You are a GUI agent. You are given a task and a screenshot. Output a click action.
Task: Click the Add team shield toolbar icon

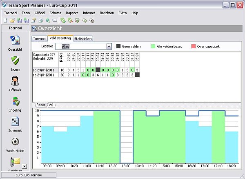(x=63, y=20)
